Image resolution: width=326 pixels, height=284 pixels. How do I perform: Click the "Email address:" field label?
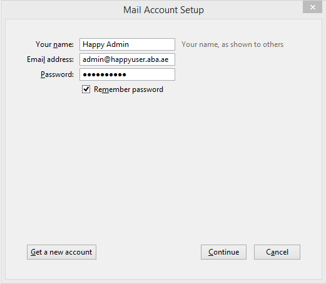click(x=50, y=59)
